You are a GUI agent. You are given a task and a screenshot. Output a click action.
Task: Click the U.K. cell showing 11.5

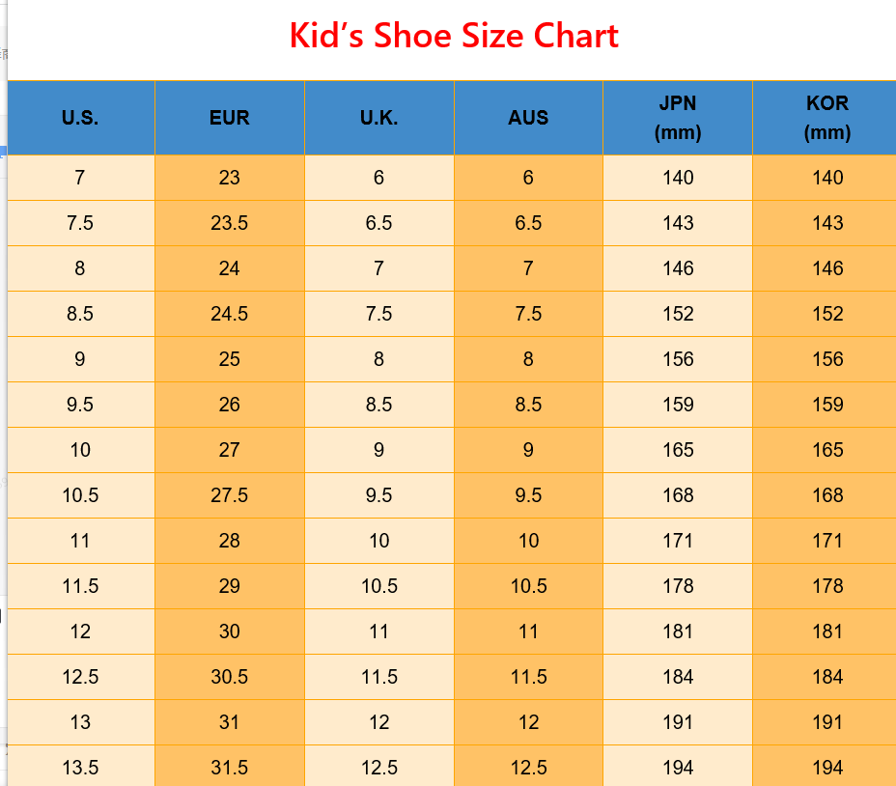coord(378,677)
